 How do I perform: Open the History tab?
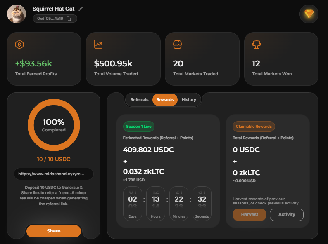[x=189, y=100]
